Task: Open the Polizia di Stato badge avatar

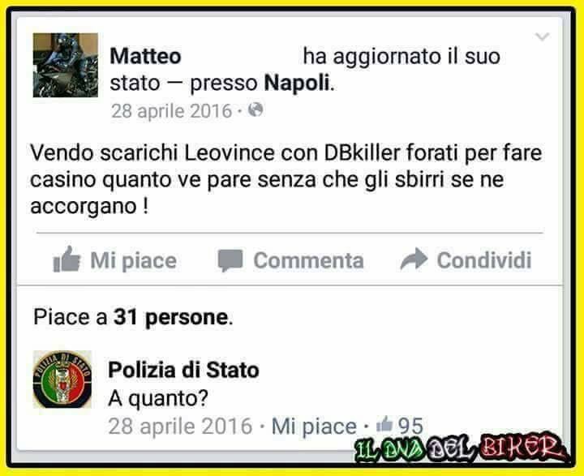Action: click(62, 380)
